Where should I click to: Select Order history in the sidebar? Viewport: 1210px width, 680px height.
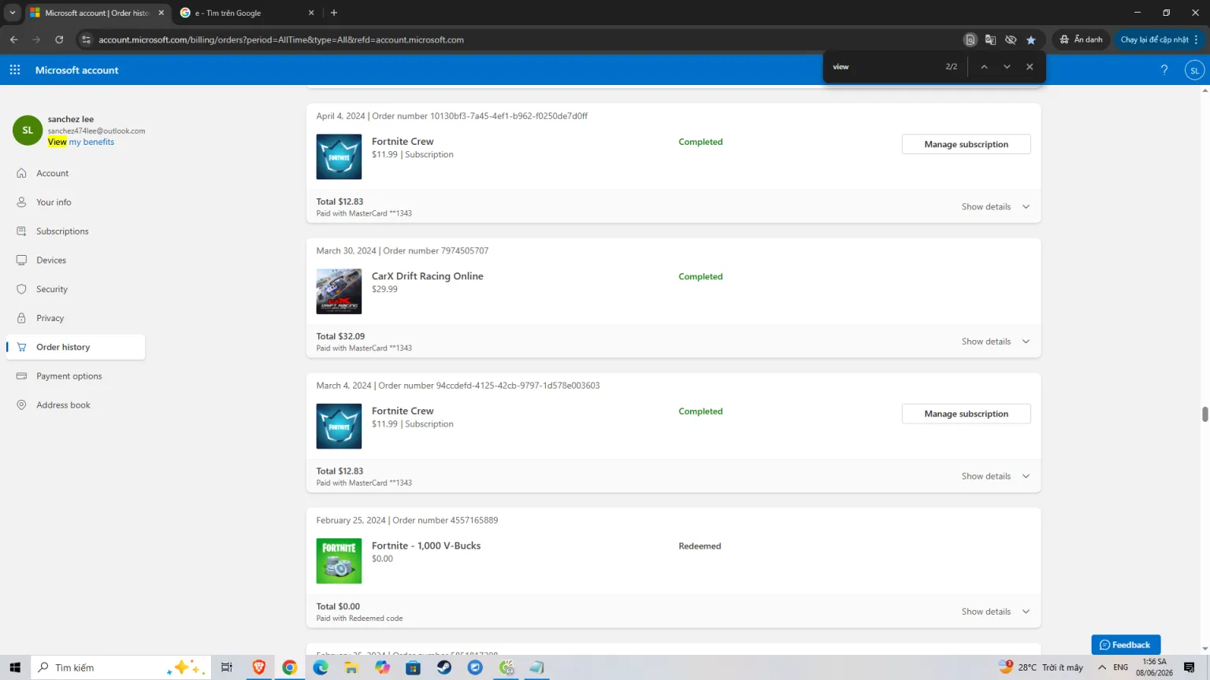click(76, 347)
